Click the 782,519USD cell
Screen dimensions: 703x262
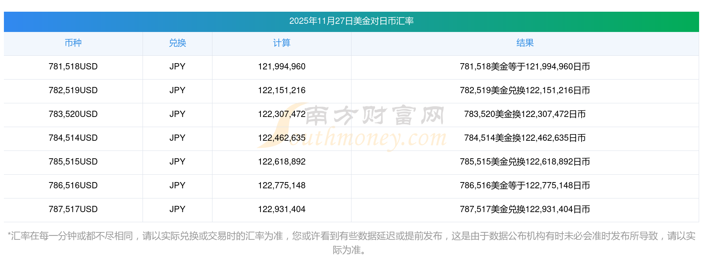click(x=73, y=90)
